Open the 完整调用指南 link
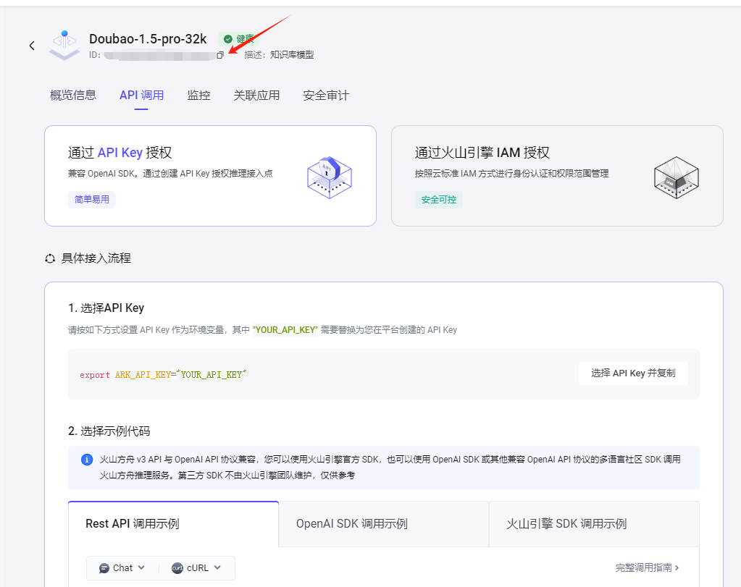741x587 pixels. point(647,567)
